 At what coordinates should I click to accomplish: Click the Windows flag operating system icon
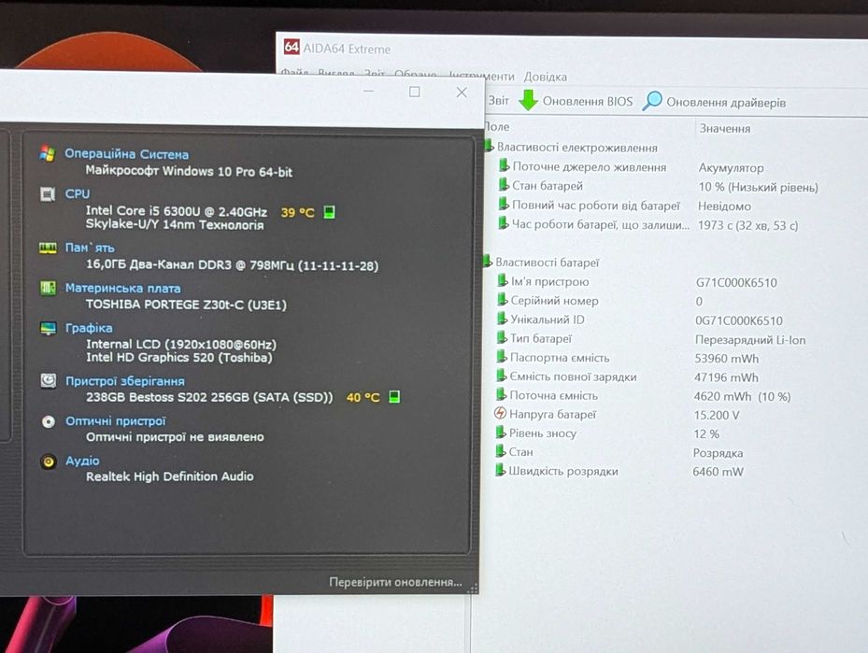click(48, 153)
